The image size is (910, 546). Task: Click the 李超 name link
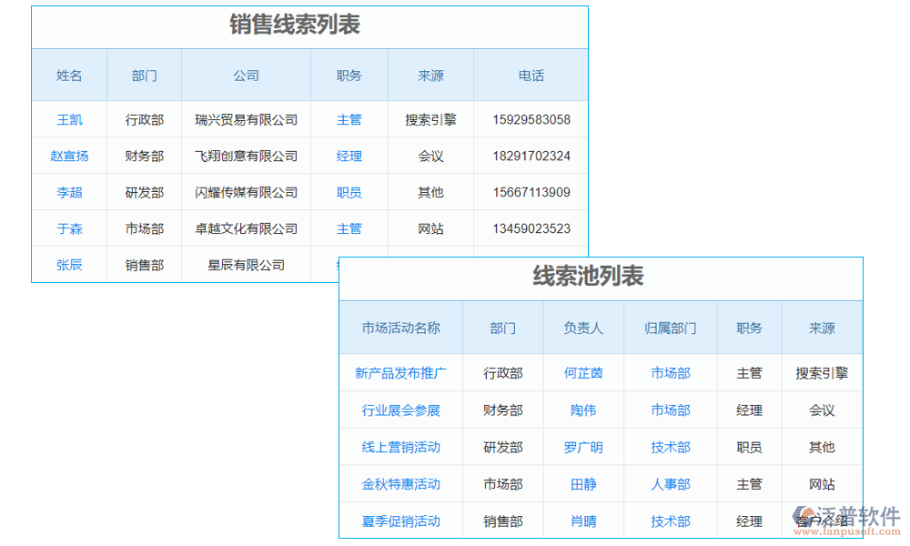pyautogui.click(x=69, y=192)
